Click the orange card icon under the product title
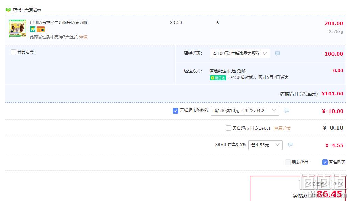This screenshot has width=350, height=201. pos(41,29)
